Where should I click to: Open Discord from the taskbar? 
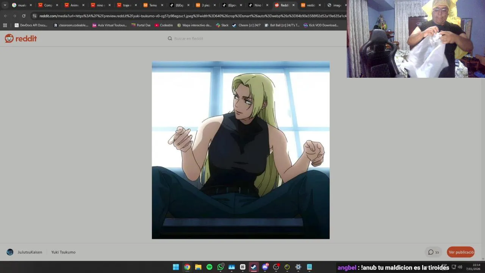point(265,267)
